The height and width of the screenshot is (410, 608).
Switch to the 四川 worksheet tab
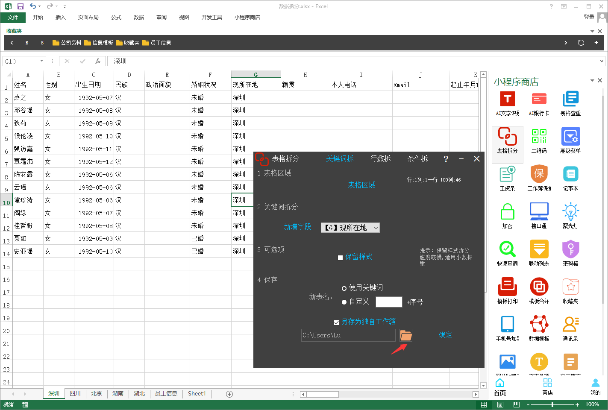pyautogui.click(x=75, y=393)
